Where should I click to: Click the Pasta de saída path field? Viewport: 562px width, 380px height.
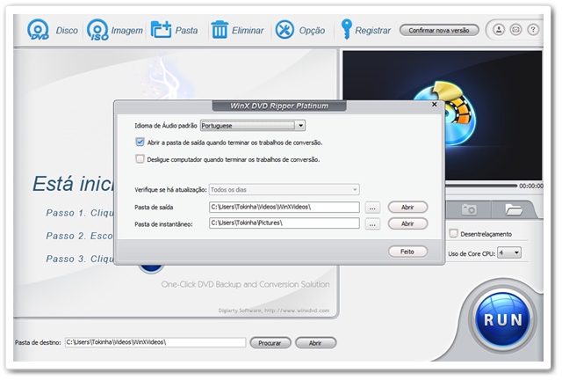tap(285, 207)
